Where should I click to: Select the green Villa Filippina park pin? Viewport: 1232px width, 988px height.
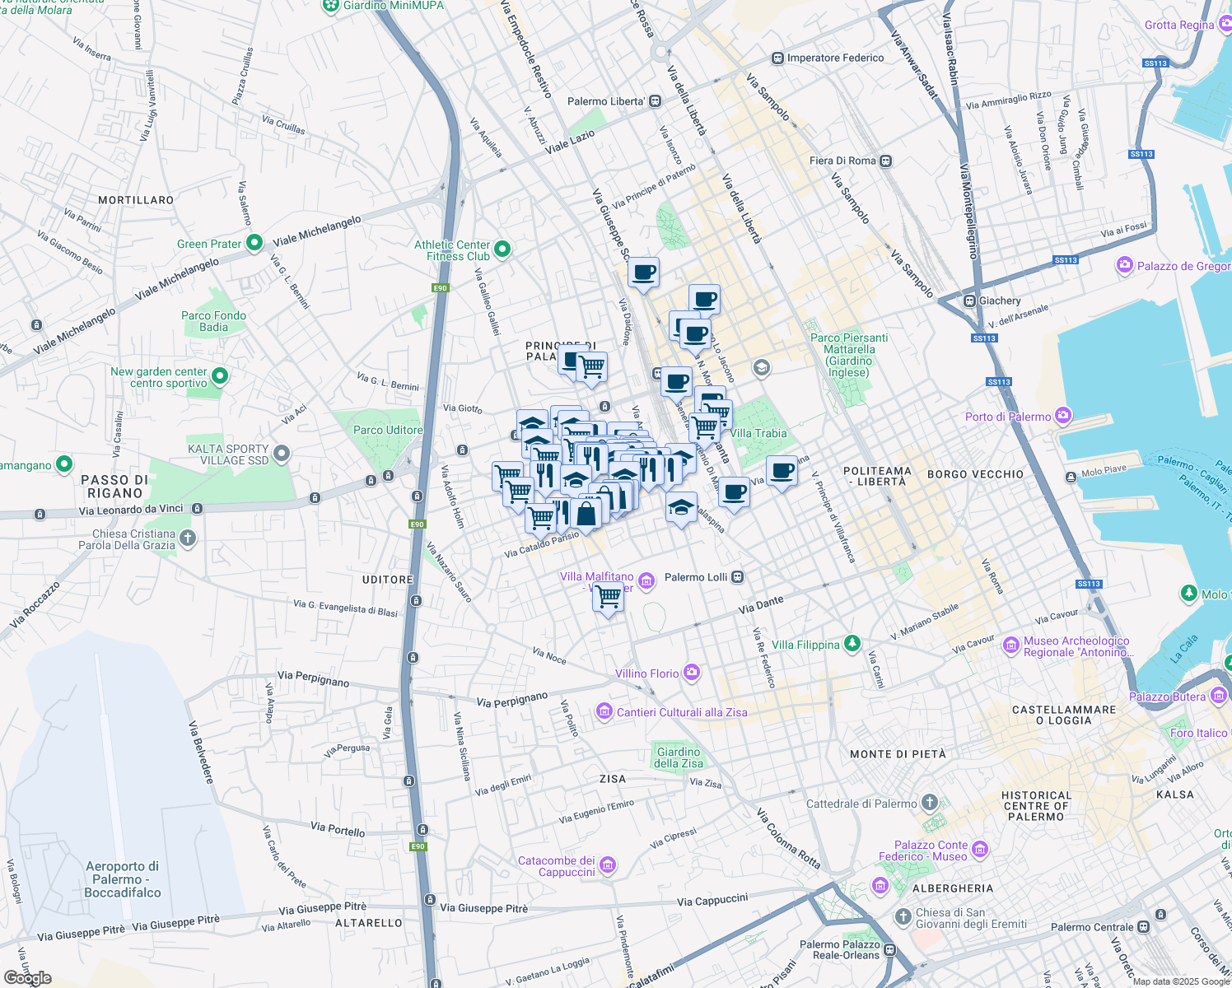click(x=852, y=645)
